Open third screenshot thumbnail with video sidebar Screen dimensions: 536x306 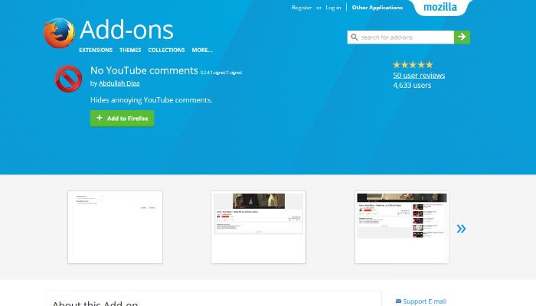402,227
